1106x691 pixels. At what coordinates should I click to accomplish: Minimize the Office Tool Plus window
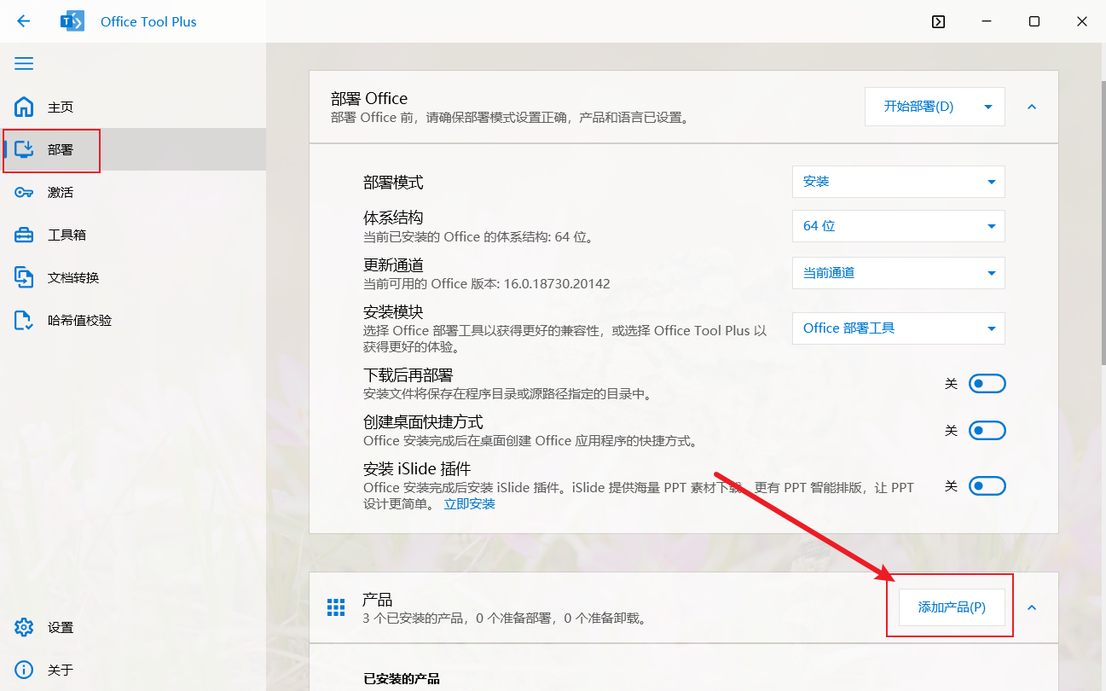point(986,21)
